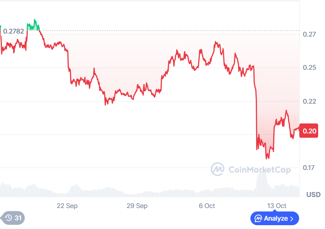
Task: Click the number 31 on the history badge
Action: point(18,218)
